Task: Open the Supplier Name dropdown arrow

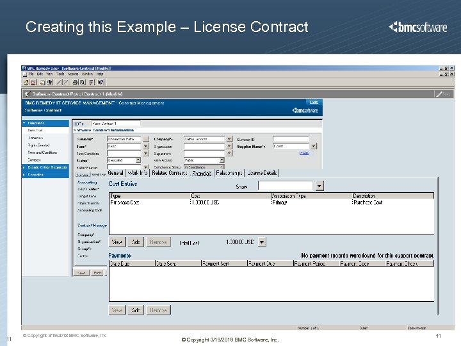Action: [x=313, y=146]
